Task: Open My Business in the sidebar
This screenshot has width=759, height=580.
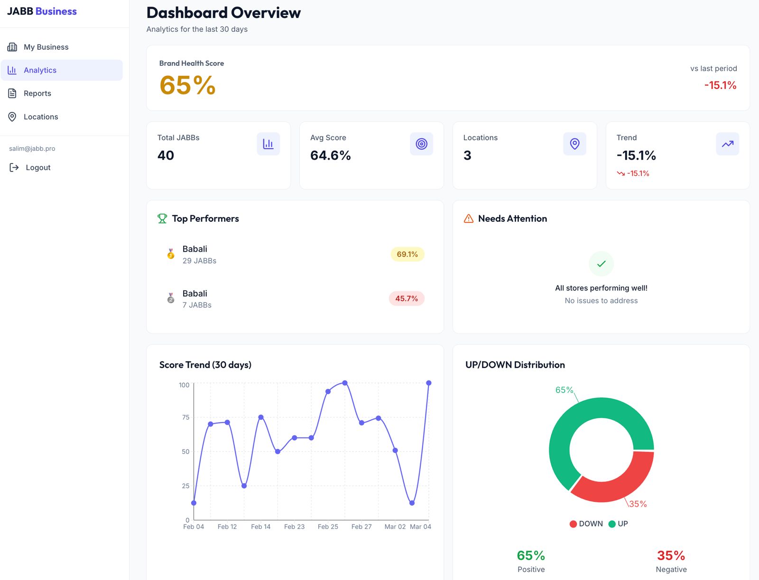Action: pyautogui.click(x=46, y=47)
